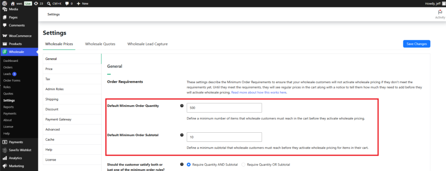This screenshot has width=446, height=171.
Task: Focus the Default Minimum Order Subtotal field
Action: click(x=224, y=137)
